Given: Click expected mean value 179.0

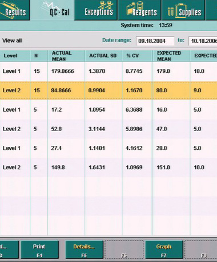Looking at the screenshot, I should pyautogui.click(x=163, y=71).
